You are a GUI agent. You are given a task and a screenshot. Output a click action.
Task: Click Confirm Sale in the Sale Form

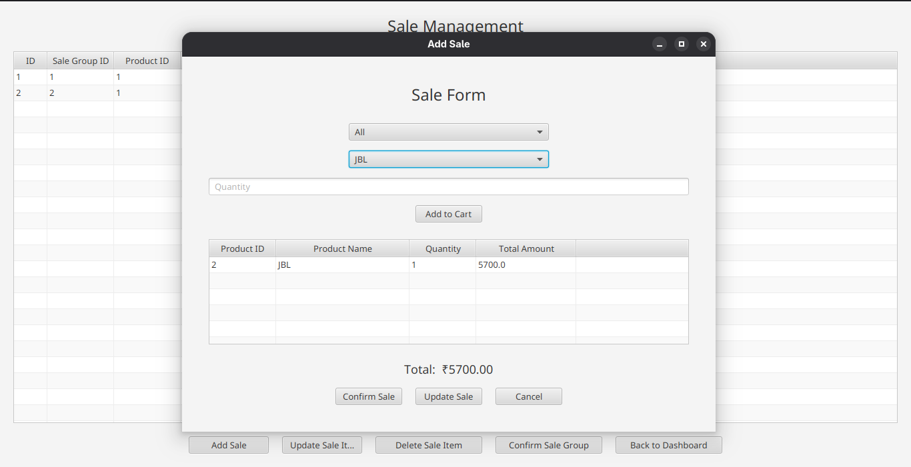pos(369,396)
